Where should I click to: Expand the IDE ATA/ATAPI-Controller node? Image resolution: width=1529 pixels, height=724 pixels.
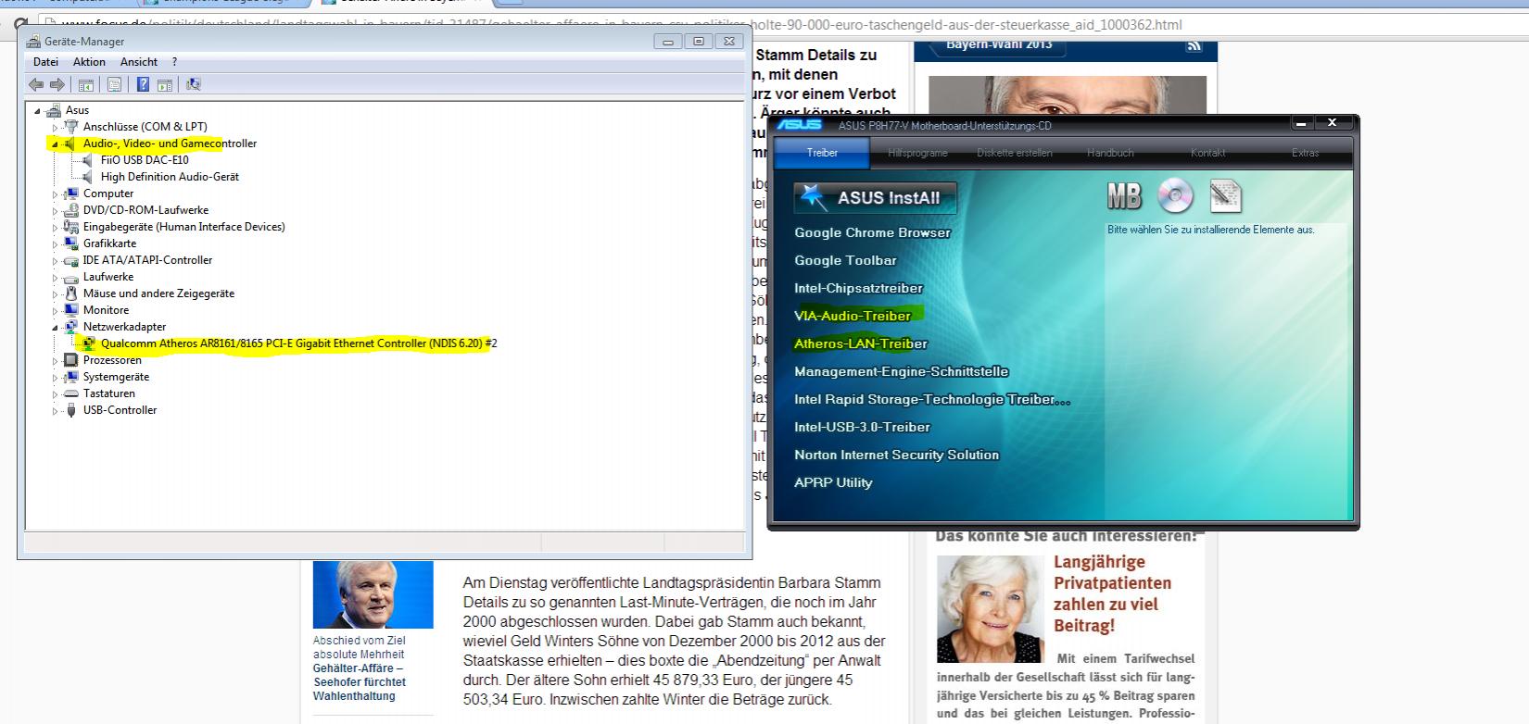pyautogui.click(x=55, y=260)
